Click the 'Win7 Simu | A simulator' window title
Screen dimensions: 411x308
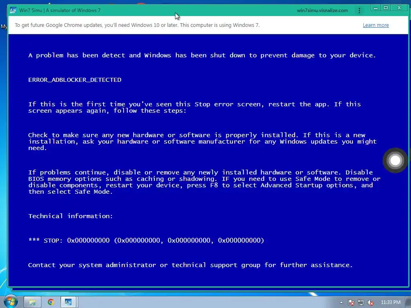60,10
